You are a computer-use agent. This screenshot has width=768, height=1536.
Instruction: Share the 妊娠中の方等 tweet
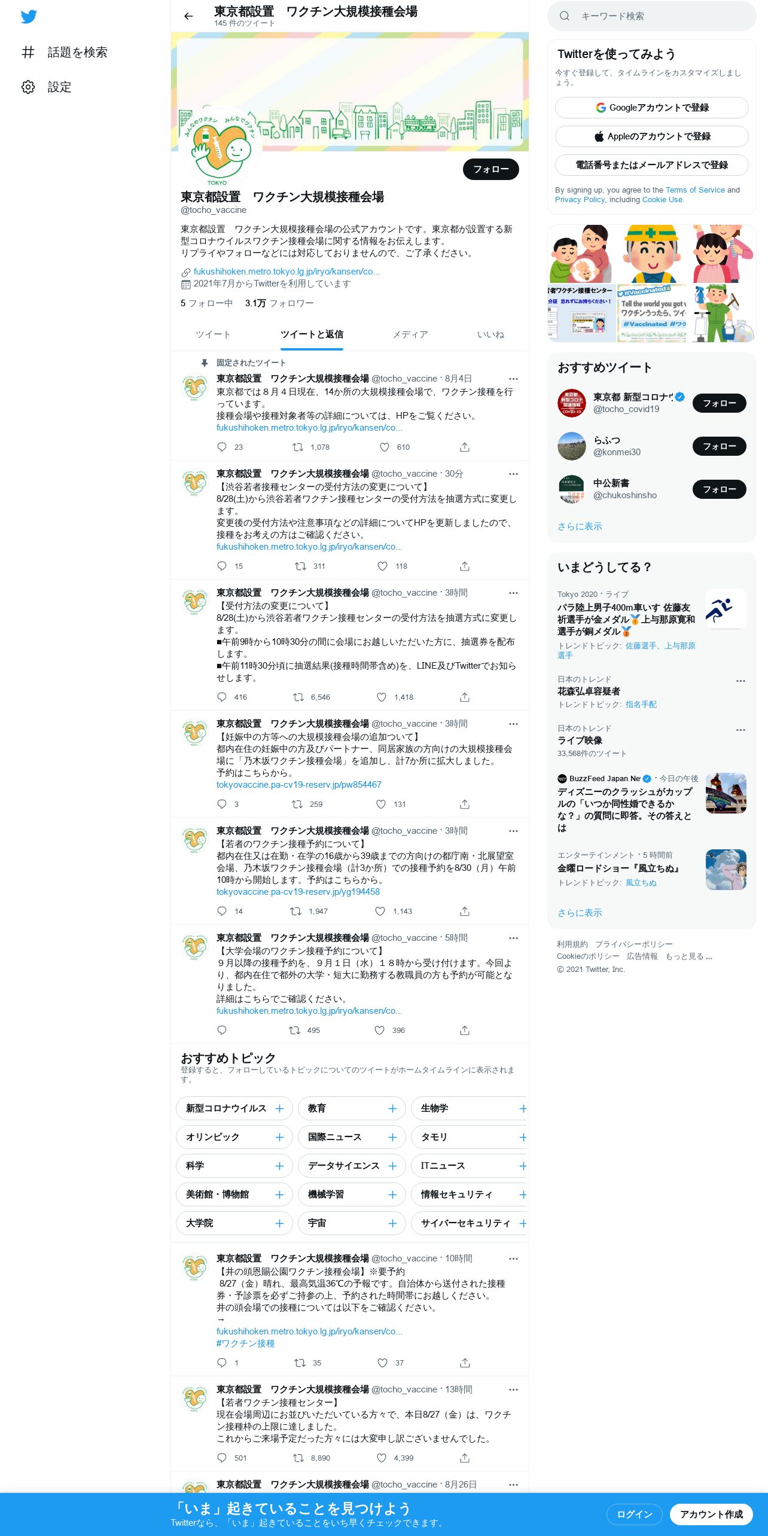pos(465,804)
